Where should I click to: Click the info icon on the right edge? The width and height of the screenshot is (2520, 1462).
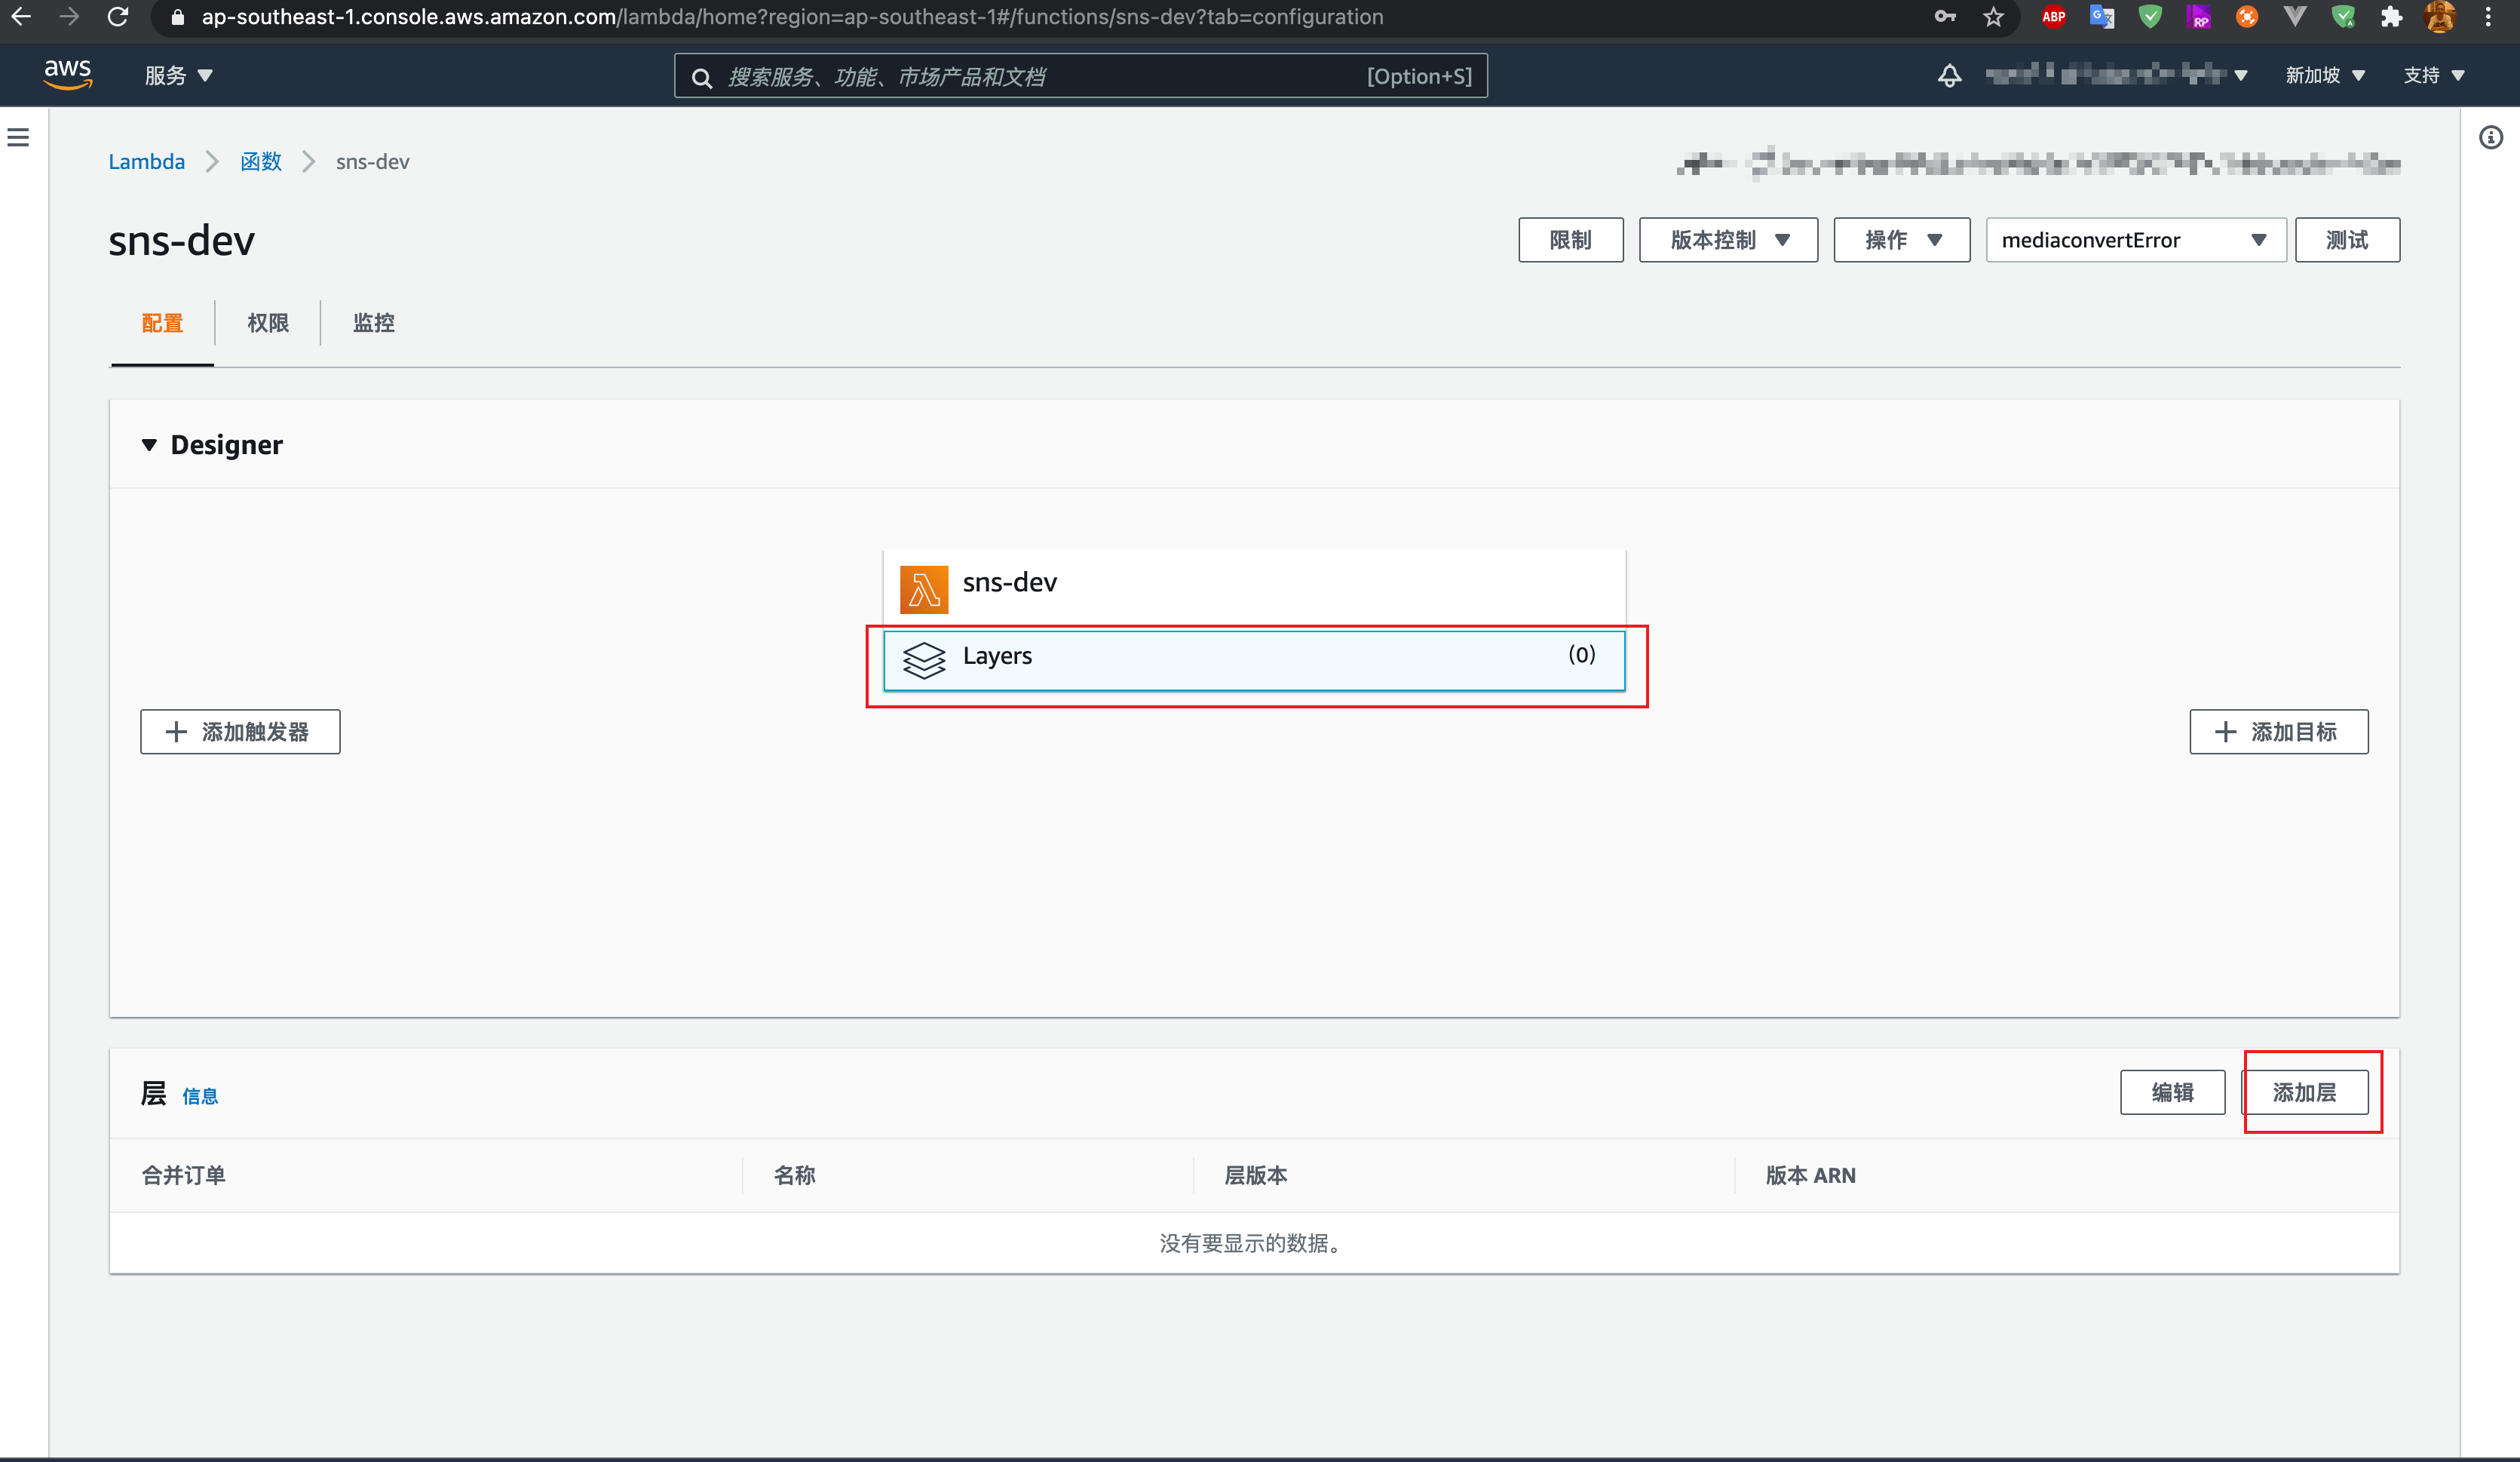pyautogui.click(x=2491, y=137)
